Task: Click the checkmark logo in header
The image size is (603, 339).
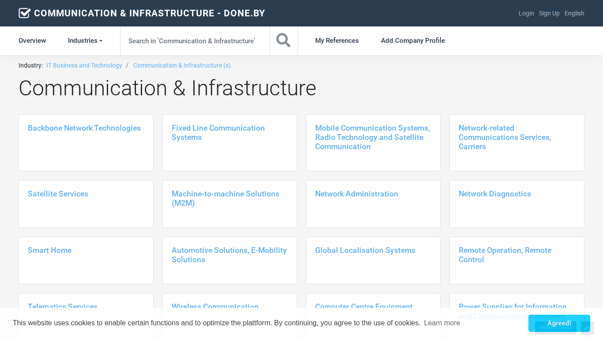Action: point(25,13)
